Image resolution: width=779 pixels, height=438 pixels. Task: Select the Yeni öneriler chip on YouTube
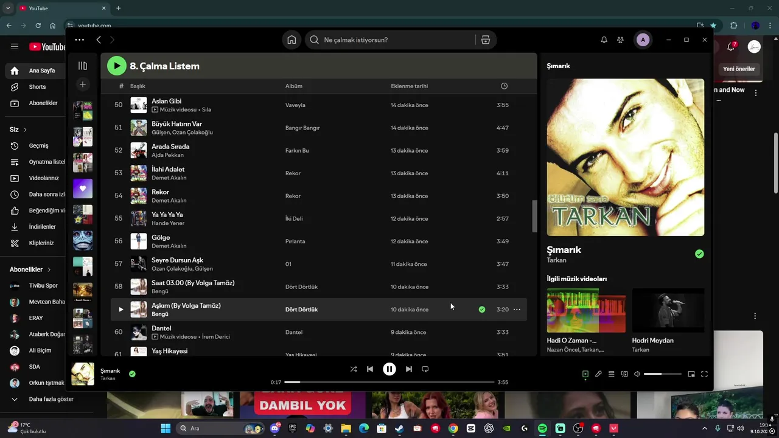[x=739, y=69]
